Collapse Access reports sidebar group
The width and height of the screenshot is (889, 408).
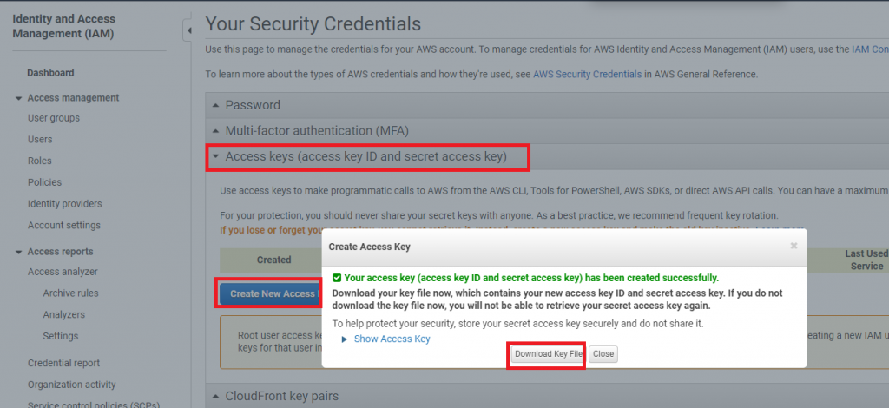(19, 252)
